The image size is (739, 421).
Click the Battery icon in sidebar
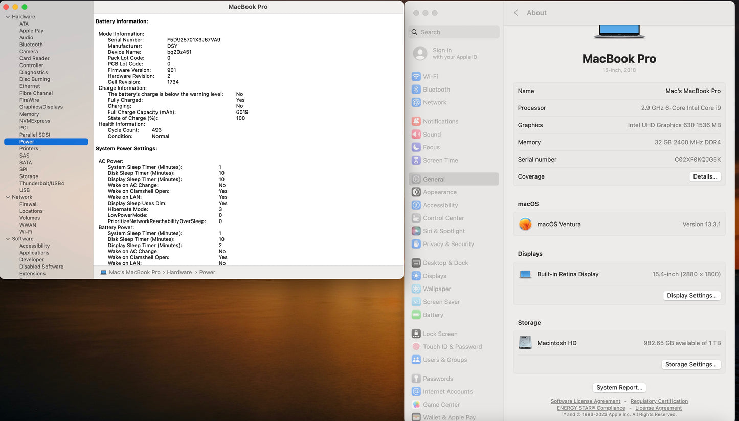pos(416,315)
